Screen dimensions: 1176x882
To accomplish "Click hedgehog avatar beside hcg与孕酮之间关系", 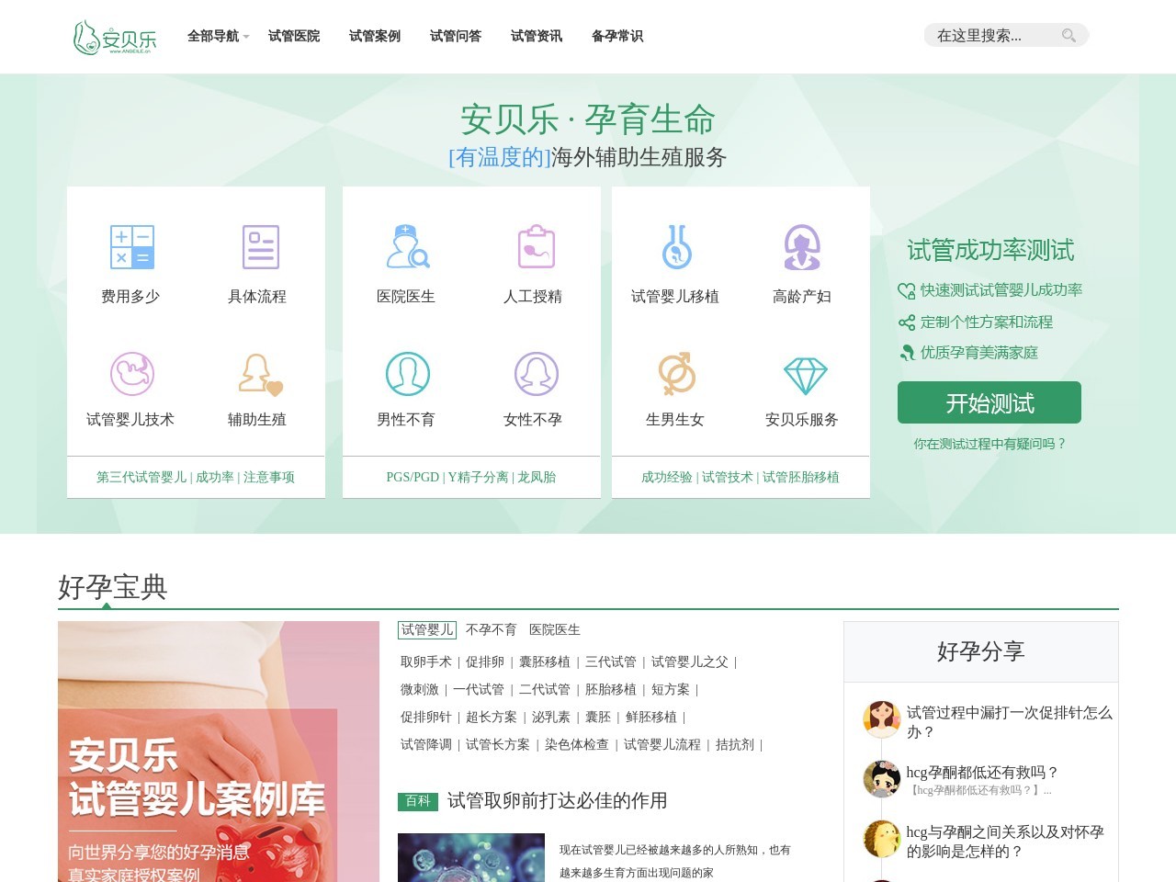I will 882,839.
